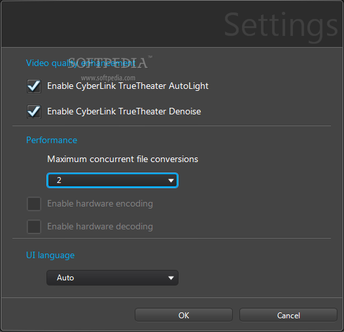Click OK to save settings
This screenshot has width=344, height=332.
point(184,315)
